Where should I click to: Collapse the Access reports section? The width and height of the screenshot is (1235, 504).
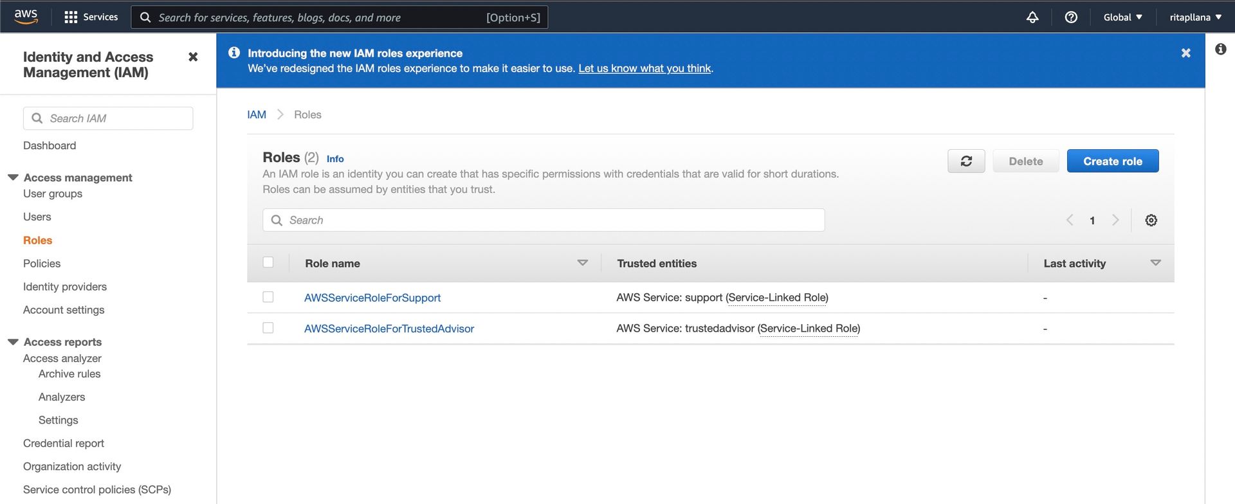point(13,342)
